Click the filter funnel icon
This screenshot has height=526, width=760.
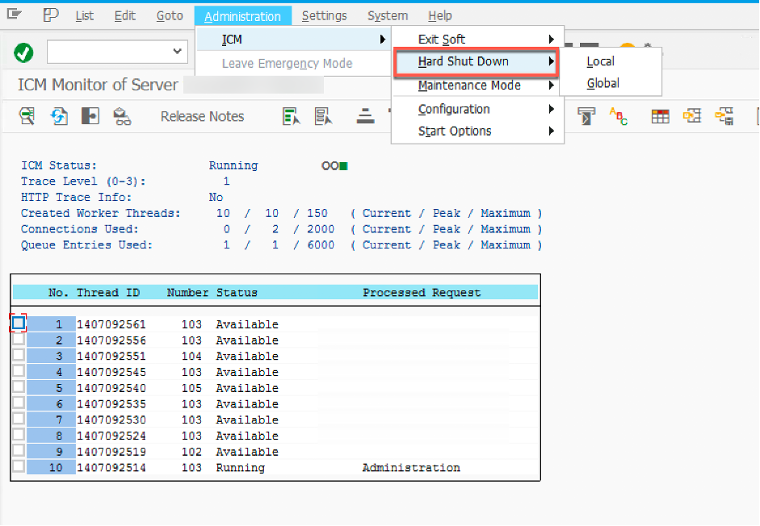[x=586, y=117]
